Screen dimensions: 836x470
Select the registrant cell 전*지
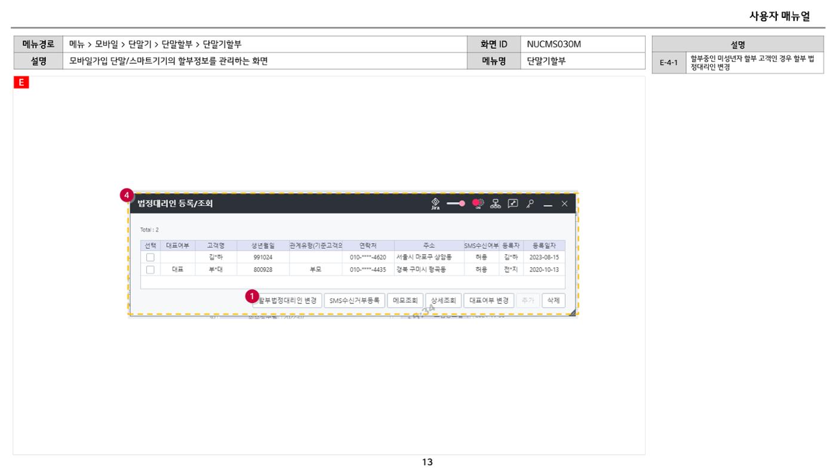click(x=511, y=270)
